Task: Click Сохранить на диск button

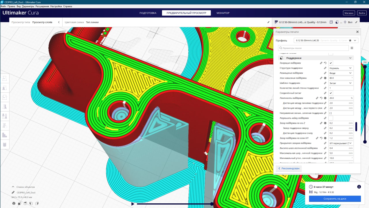Action: point(335,199)
